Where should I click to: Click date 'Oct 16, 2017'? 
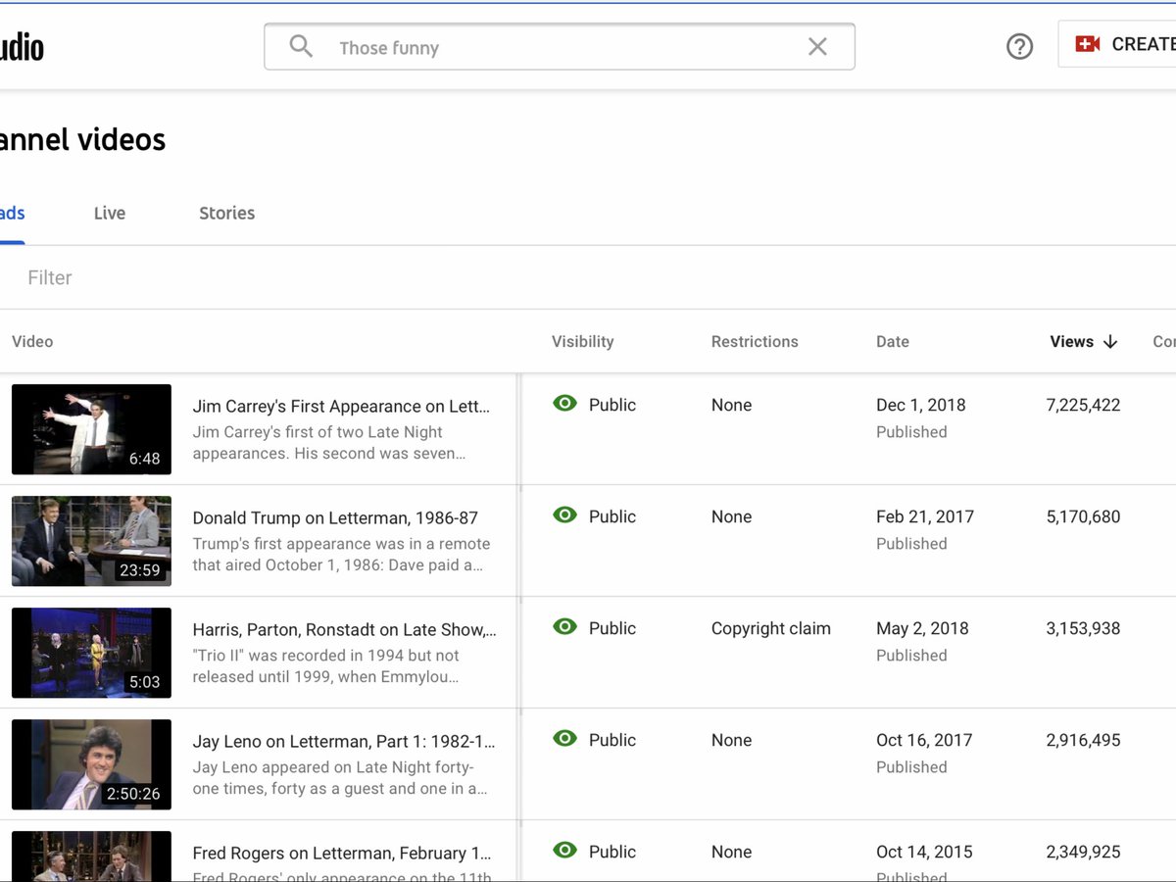[x=924, y=740]
